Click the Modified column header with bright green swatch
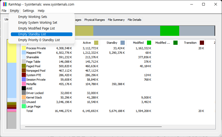This screenshot has height=137, width=222. click(140, 43)
